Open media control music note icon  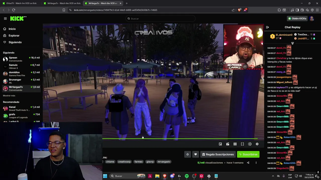[292, 10]
